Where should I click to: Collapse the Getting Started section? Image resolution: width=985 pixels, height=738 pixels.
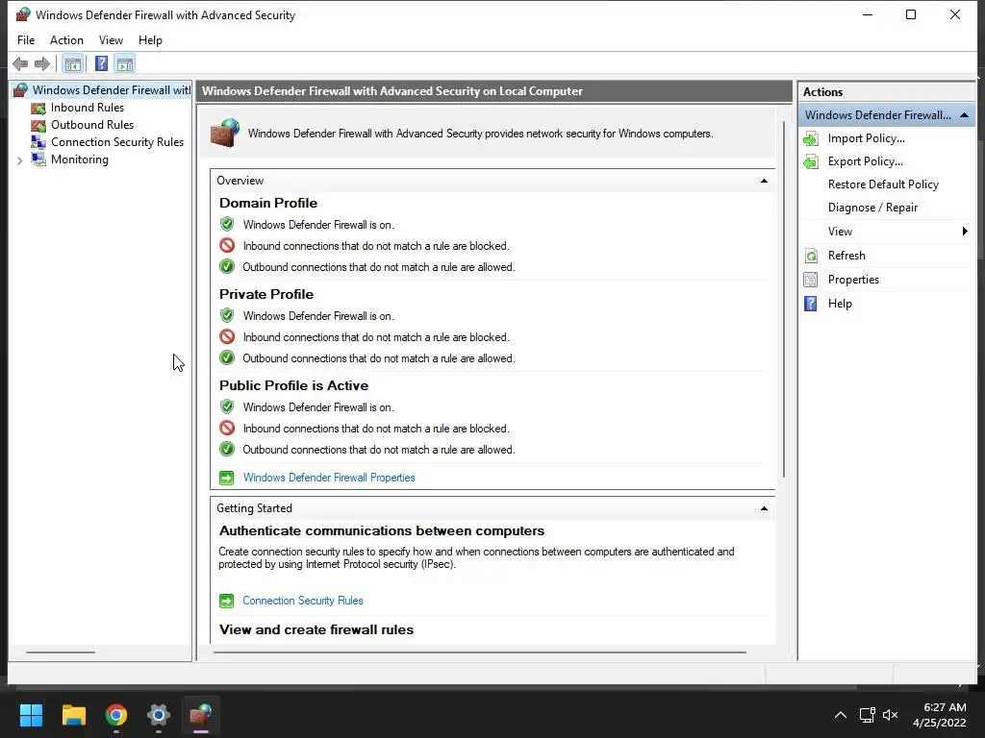(x=764, y=508)
